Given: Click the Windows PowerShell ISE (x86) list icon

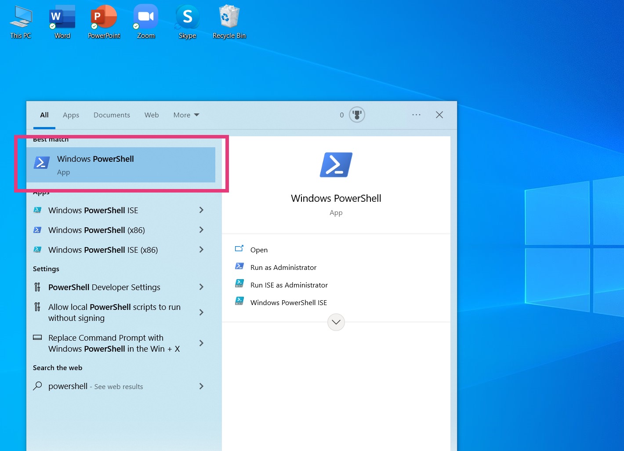Looking at the screenshot, I should click(38, 250).
